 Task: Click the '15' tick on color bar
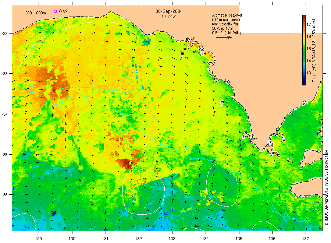[x=309, y=49]
